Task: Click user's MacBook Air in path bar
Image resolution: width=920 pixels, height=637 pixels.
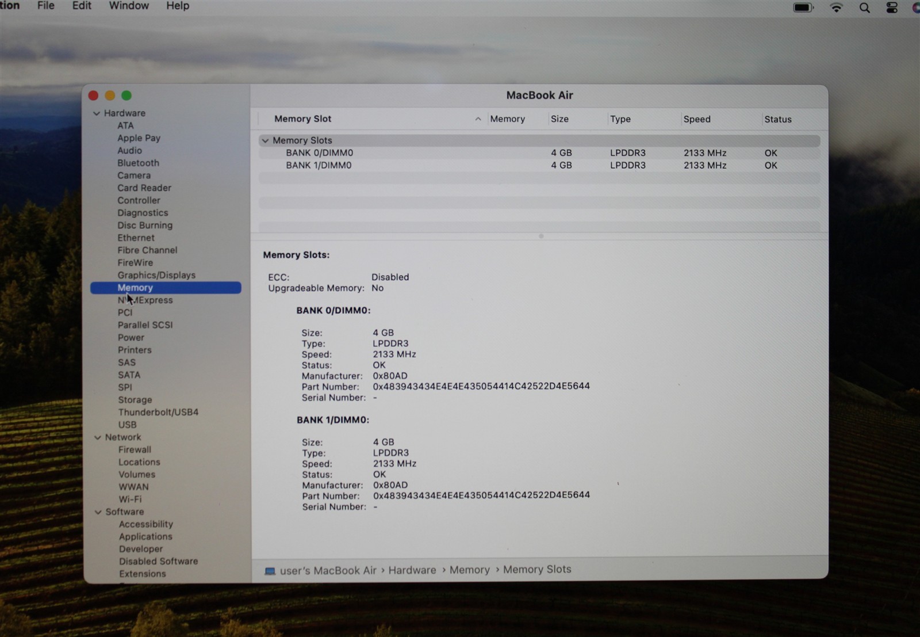Action: (328, 571)
